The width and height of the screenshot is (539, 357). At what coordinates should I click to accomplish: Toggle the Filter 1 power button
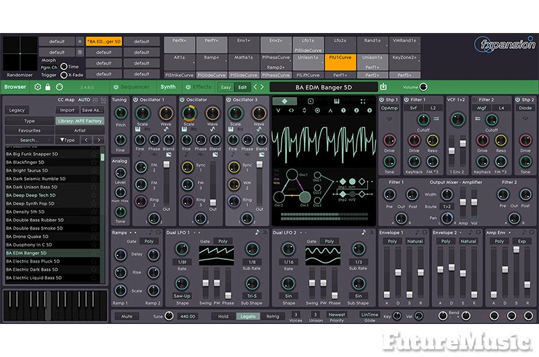coord(406,100)
